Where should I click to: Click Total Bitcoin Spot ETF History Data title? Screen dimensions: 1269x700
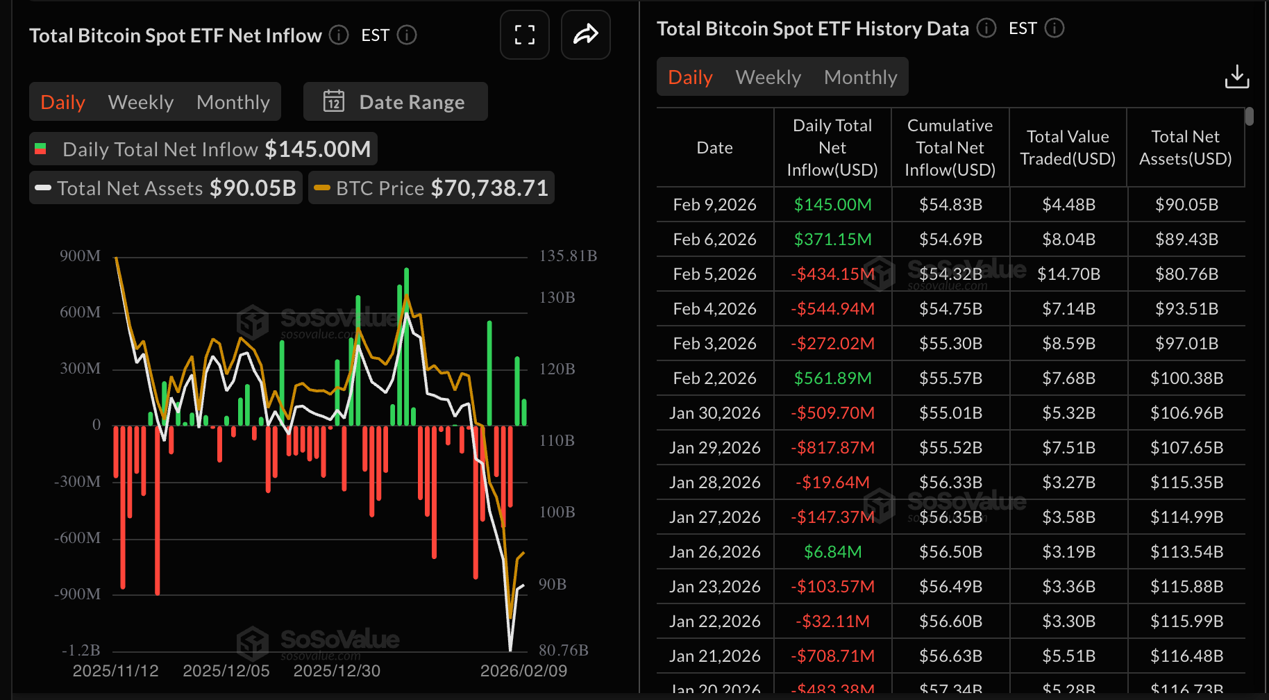point(813,28)
